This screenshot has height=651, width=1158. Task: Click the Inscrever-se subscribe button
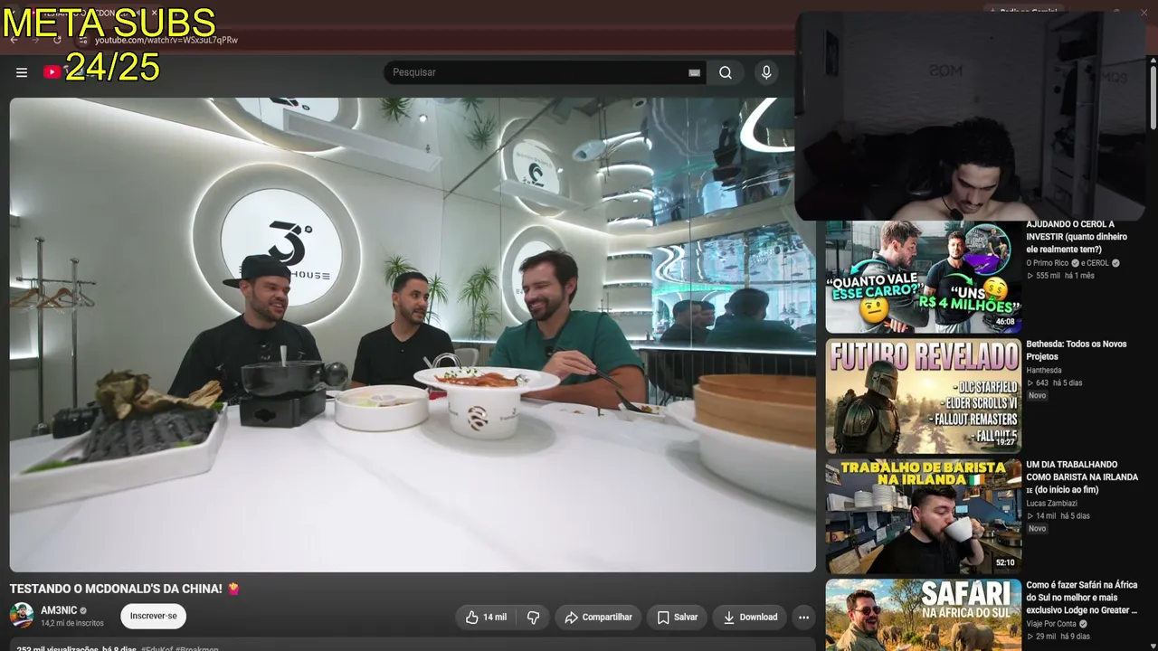(154, 617)
